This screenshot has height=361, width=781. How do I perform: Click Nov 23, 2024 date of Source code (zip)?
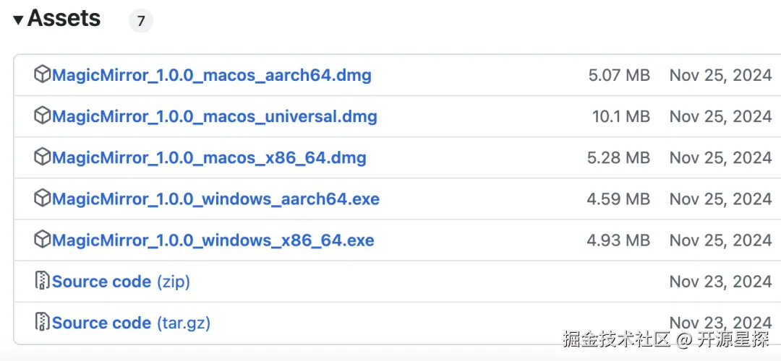(720, 282)
